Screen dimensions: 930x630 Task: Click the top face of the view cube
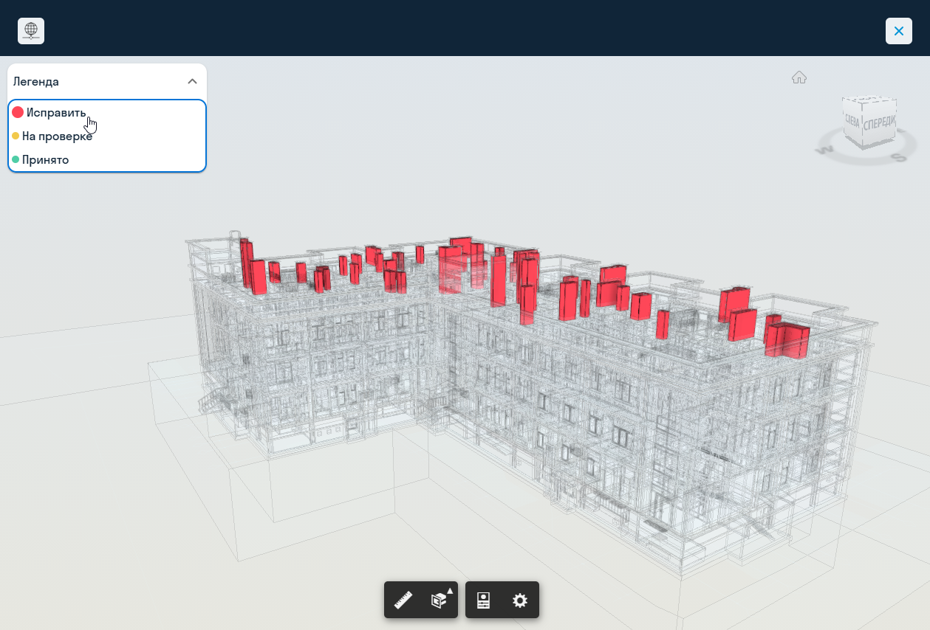tap(869, 102)
